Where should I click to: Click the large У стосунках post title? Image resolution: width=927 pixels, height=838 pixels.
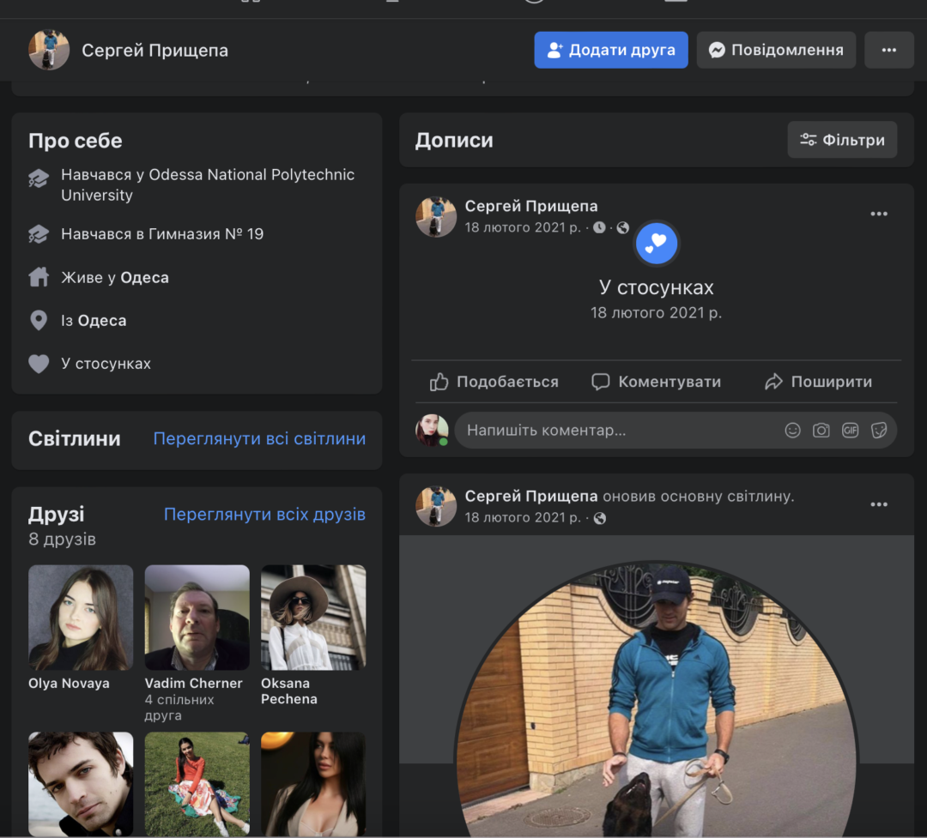tap(657, 287)
